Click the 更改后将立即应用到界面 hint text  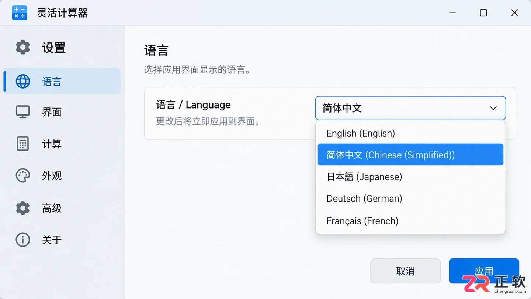coord(208,121)
